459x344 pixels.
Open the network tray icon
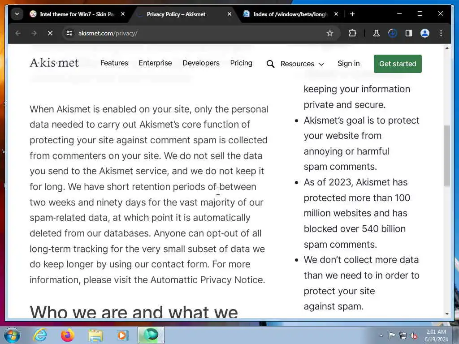tap(403, 336)
